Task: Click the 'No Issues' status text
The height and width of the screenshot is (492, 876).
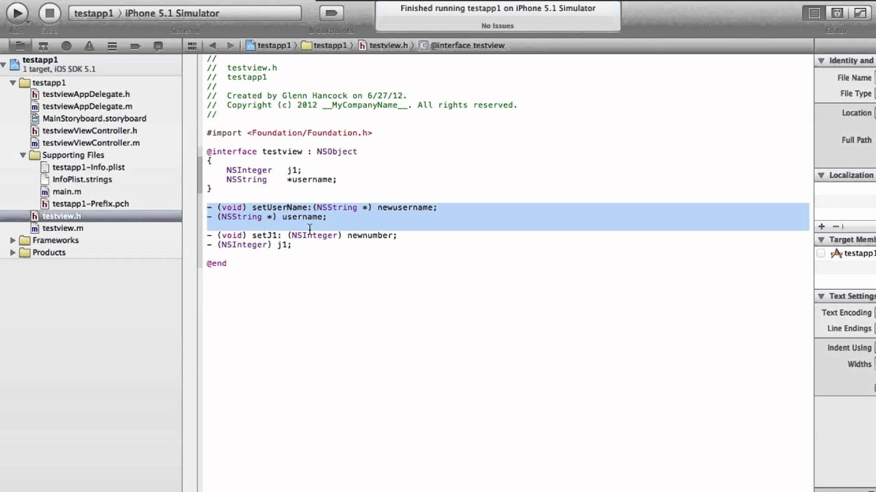Action: point(498,26)
